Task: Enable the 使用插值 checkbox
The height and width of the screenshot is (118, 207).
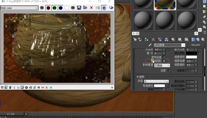Action: (164, 57)
